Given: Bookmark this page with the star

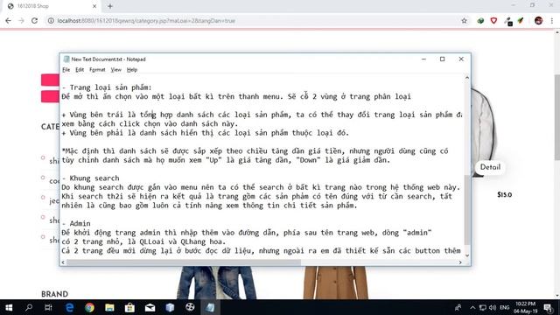Looking at the screenshot, I should tap(464, 21).
